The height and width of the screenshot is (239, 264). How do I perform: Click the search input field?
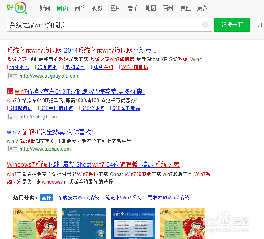coord(109,25)
